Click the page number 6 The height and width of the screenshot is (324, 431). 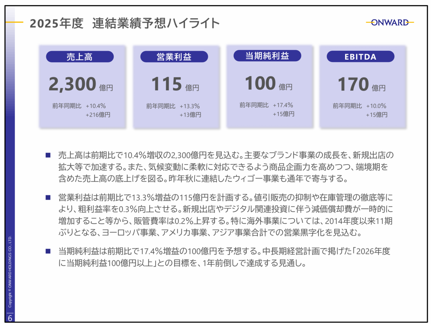(x=10, y=318)
